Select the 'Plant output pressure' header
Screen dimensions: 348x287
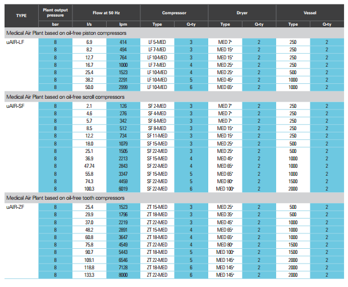pos(55,13)
